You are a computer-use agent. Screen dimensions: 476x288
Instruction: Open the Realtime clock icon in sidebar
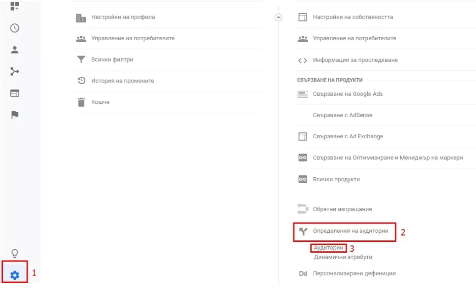tap(15, 28)
